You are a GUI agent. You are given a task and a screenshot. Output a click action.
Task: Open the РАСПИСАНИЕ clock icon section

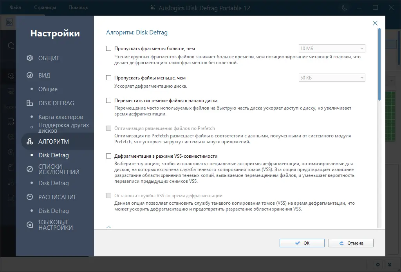pos(29,197)
